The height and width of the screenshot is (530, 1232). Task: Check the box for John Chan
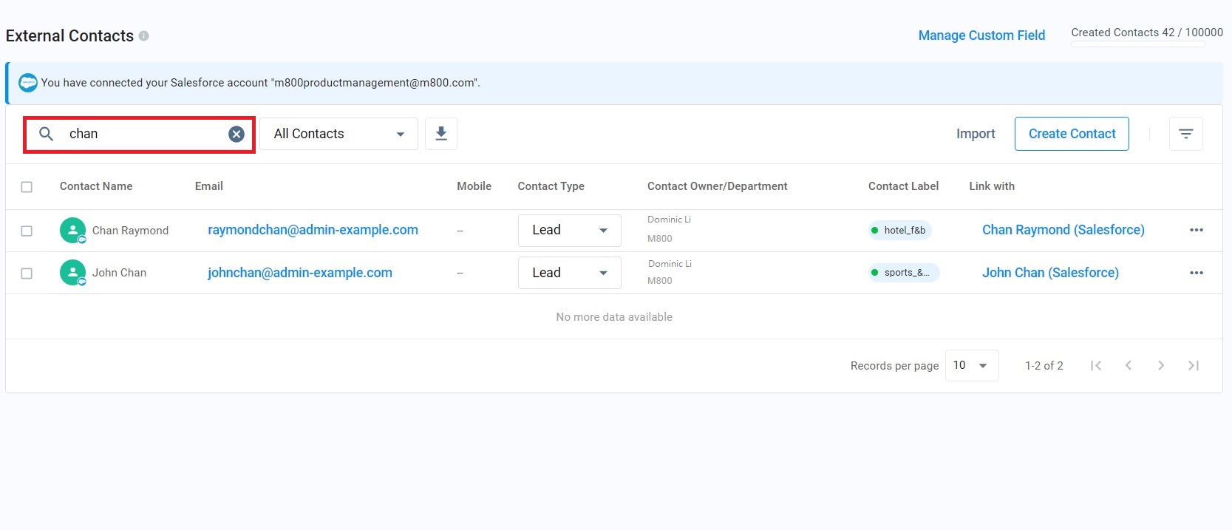coord(27,274)
